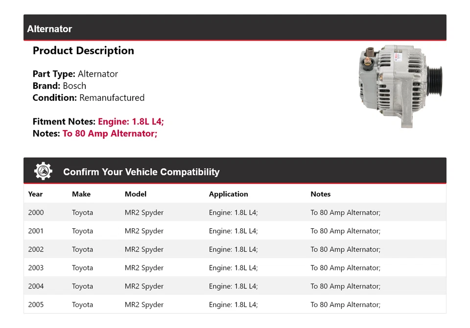The height and width of the screenshot is (328, 470).
Task: Click the red Engine: 1.8L L4; fitment note
Action: [131, 122]
